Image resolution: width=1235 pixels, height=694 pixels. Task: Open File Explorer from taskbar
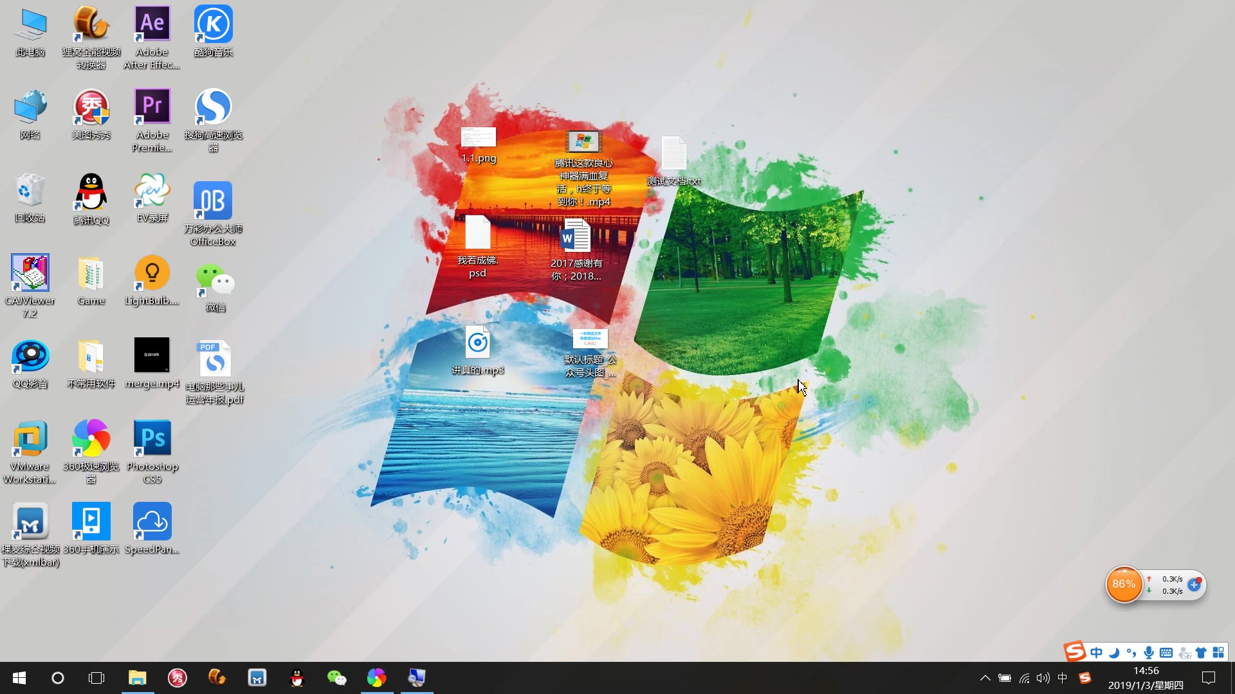pyautogui.click(x=137, y=678)
